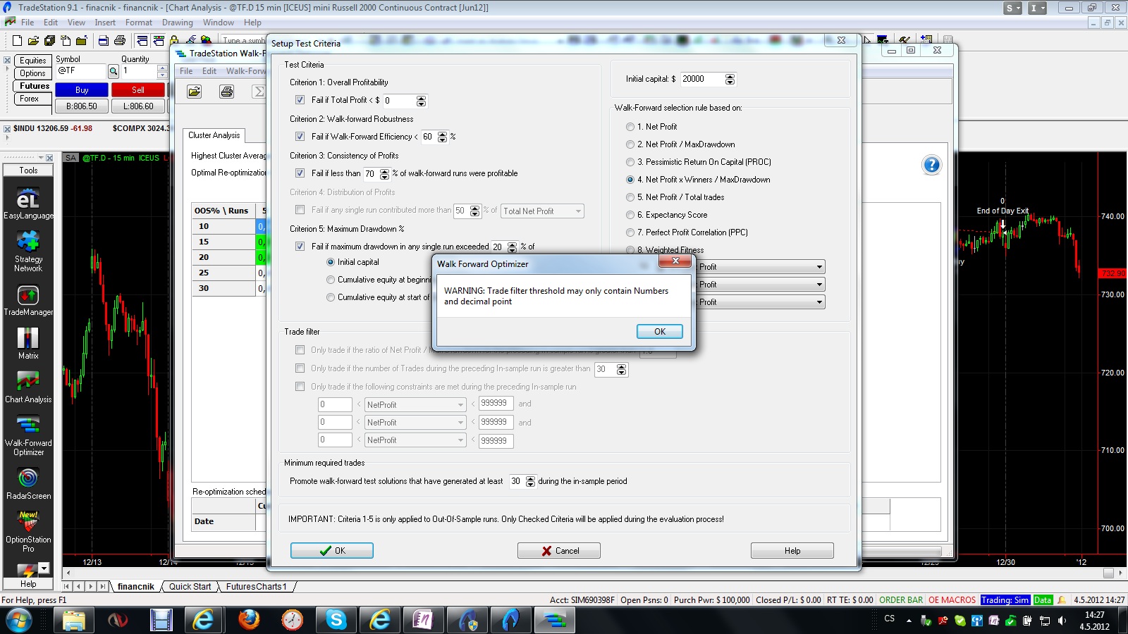Select '6. Expectancy Score' rule
This screenshot has width=1128, height=634.
click(630, 215)
